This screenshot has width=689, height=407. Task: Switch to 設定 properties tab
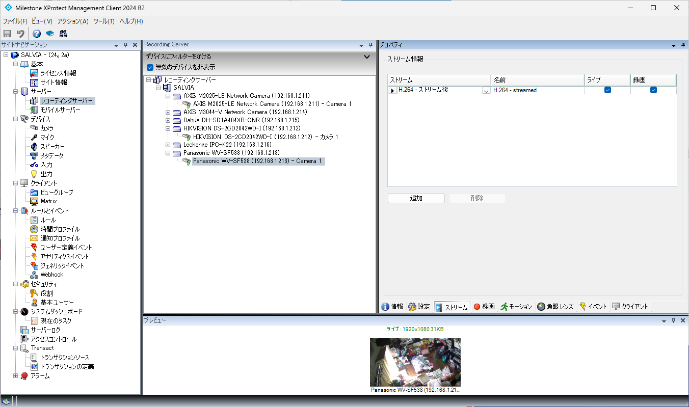[419, 307]
